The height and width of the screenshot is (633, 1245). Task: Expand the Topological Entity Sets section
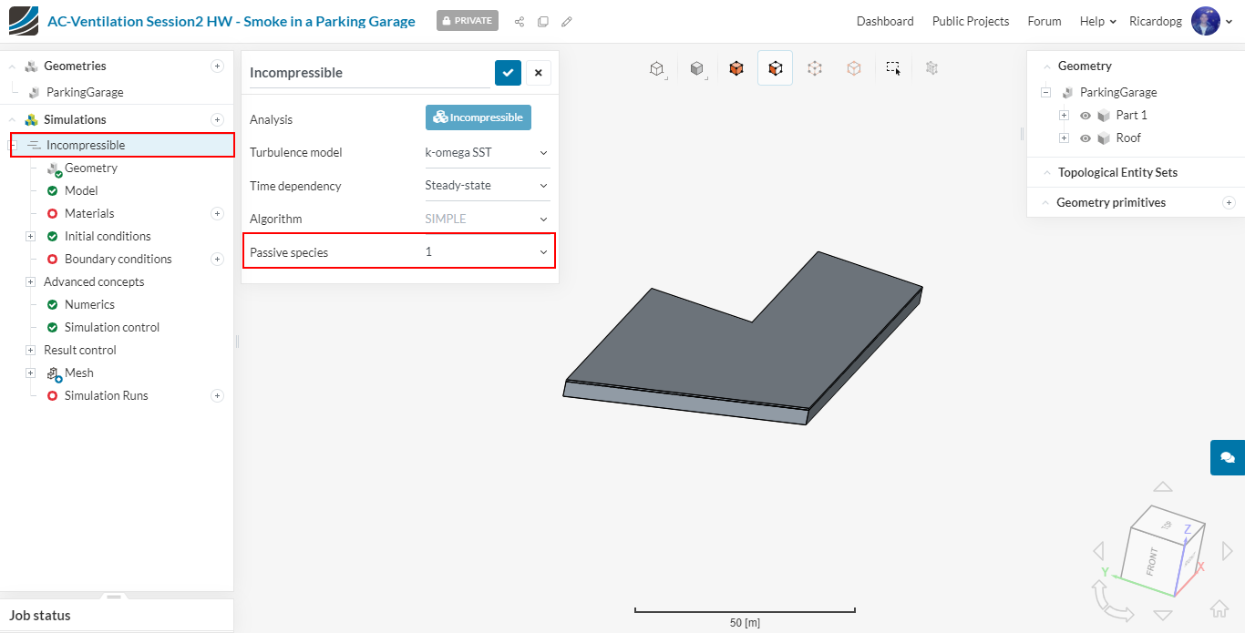pos(1045,172)
